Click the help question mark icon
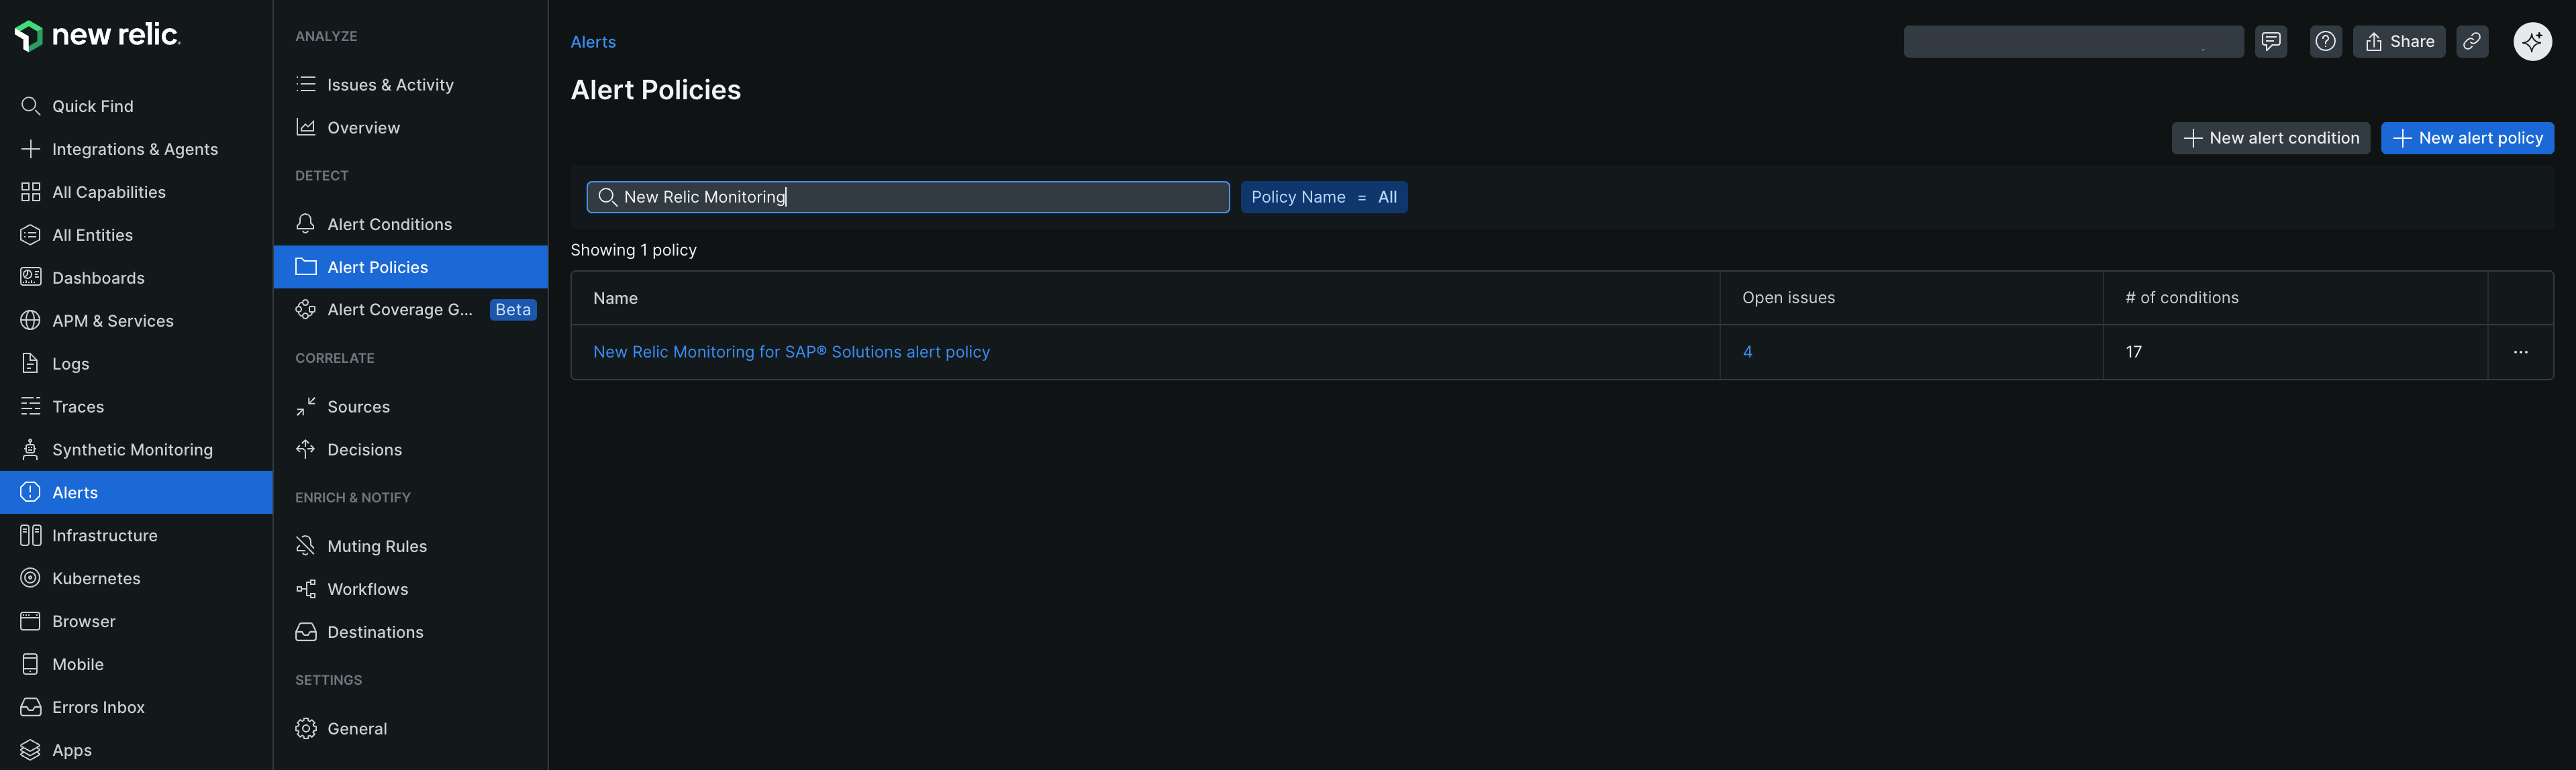This screenshot has height=770, width=2576. coord(2325,41)
